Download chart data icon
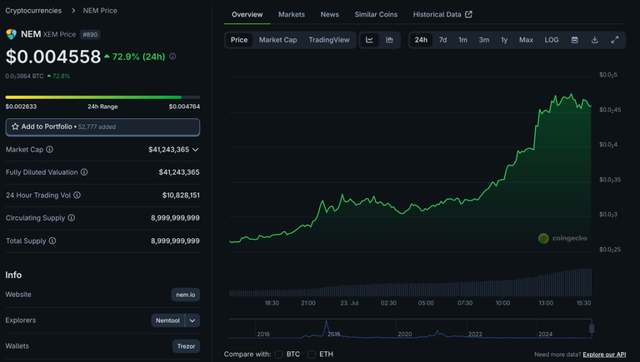This screenshot has height=362, width=640. pyautogui.click(x=595, y=40)
